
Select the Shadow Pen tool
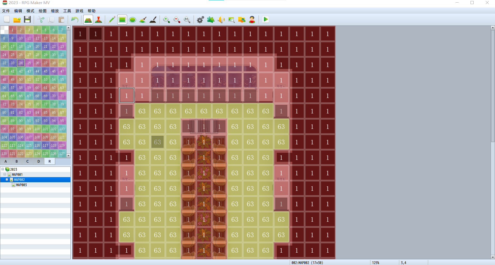pos(153,20)
